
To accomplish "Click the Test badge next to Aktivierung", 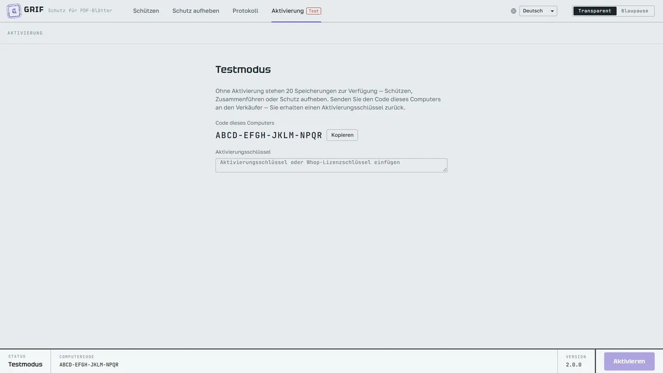I will tap(314, 11).
